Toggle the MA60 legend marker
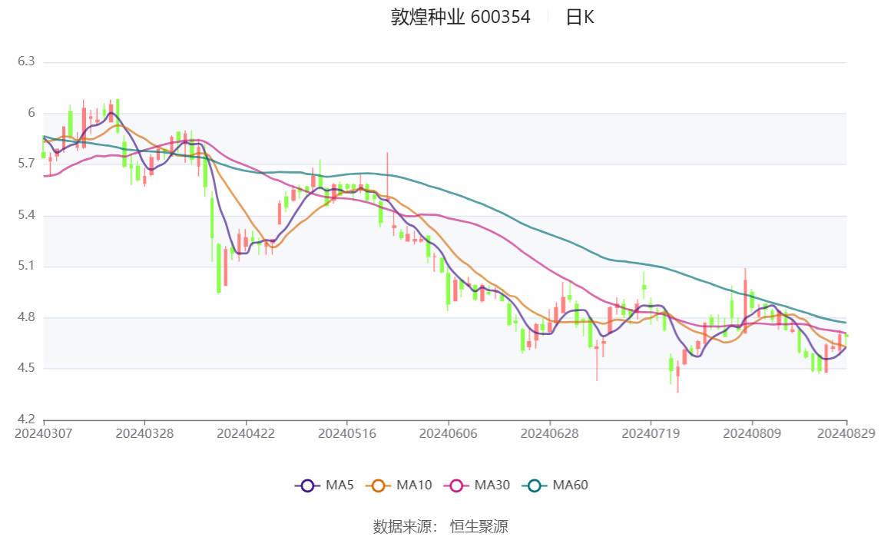Viewport: 881px width, 537px height. pos(535,486)
